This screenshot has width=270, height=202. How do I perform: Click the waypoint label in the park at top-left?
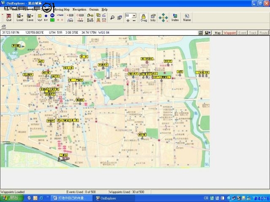[x=16, y=46]
